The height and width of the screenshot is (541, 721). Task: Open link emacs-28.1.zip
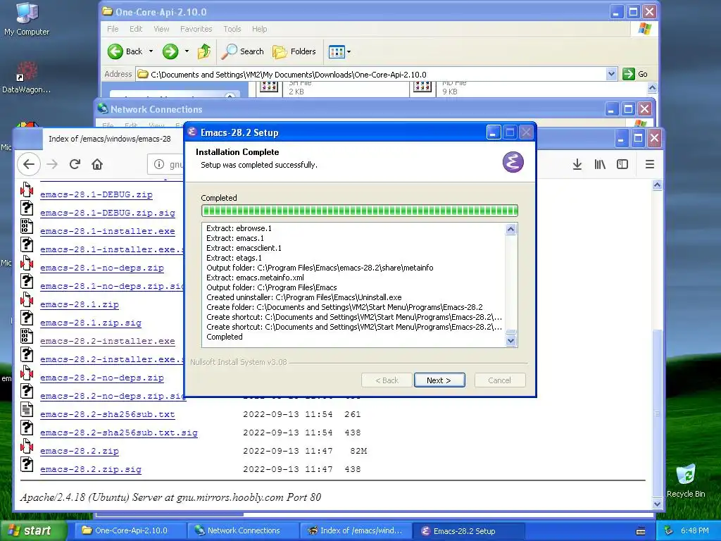(x=79, y=304)
